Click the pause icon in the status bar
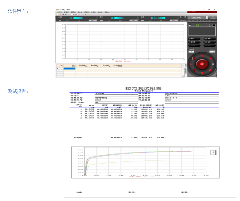The width and height of the screenshot is (240, 201). (190, 25)
